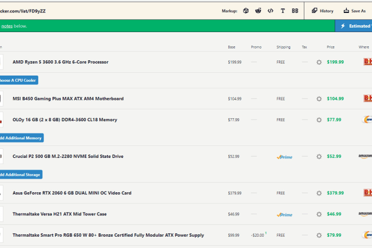Select the Reddit markup format icon
Screen dimensions: 372x248
coord(258,11)
